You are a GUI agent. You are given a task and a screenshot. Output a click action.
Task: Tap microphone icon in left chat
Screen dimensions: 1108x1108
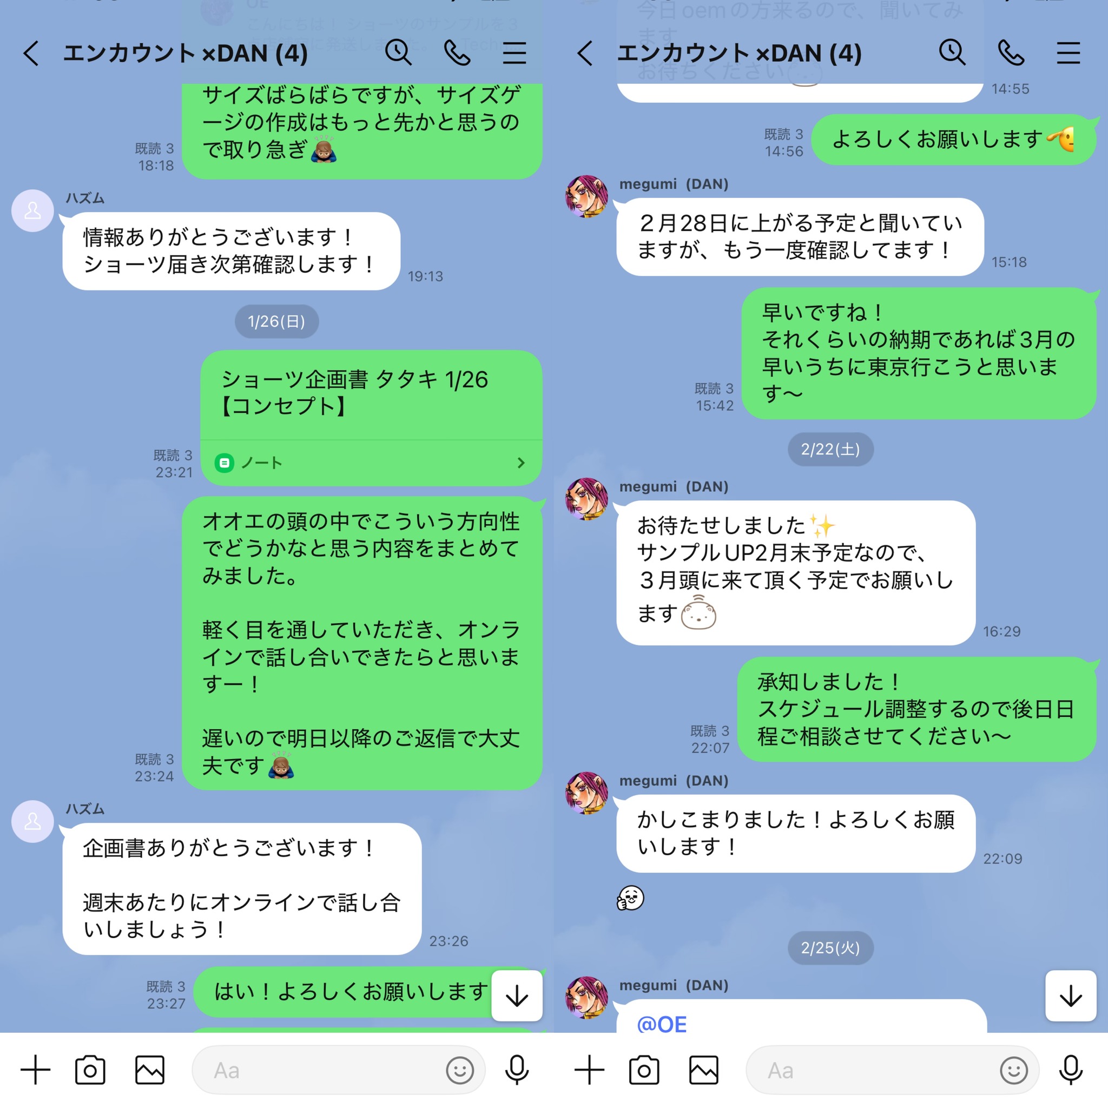coord(517,1070)
